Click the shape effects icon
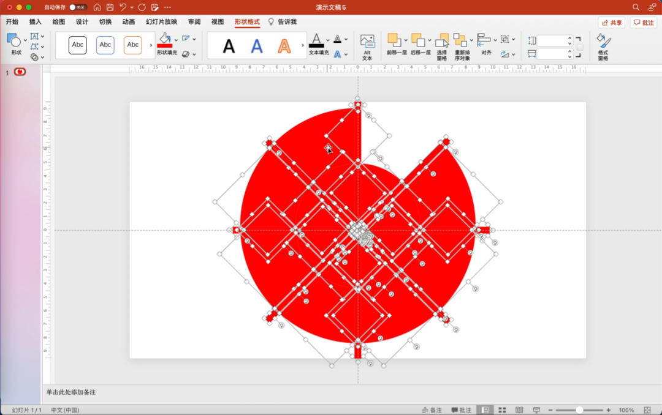662x415 pixels. 186,54
